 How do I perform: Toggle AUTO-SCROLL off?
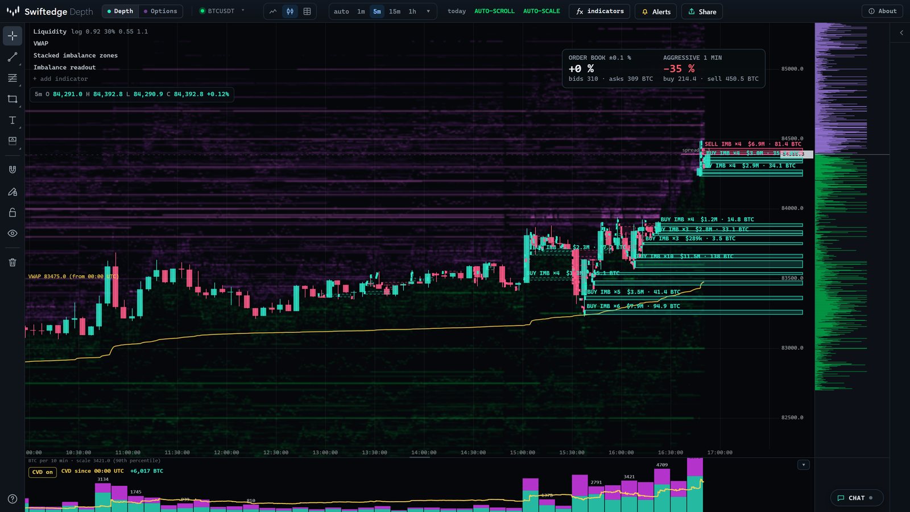[494, 11]
